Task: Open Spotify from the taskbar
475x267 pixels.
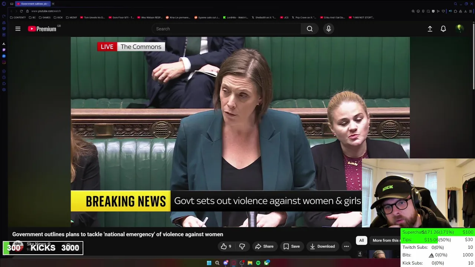Action: pos(258,263)
